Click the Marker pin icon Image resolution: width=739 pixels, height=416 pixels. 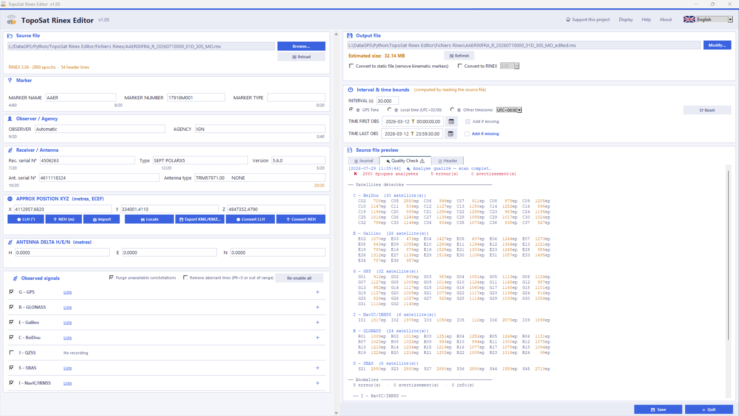click(x=10, y=80)
